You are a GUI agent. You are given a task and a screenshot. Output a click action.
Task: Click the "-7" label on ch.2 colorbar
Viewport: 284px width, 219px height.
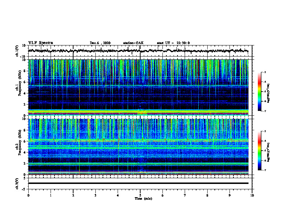[264, 170]
